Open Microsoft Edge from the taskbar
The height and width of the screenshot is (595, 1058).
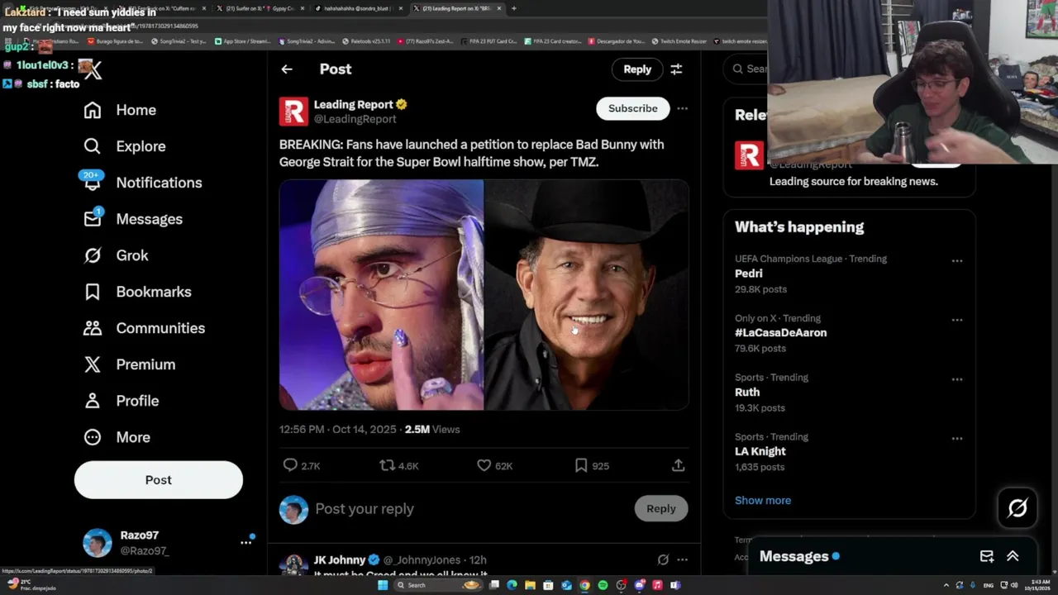(x=512, y=585)
